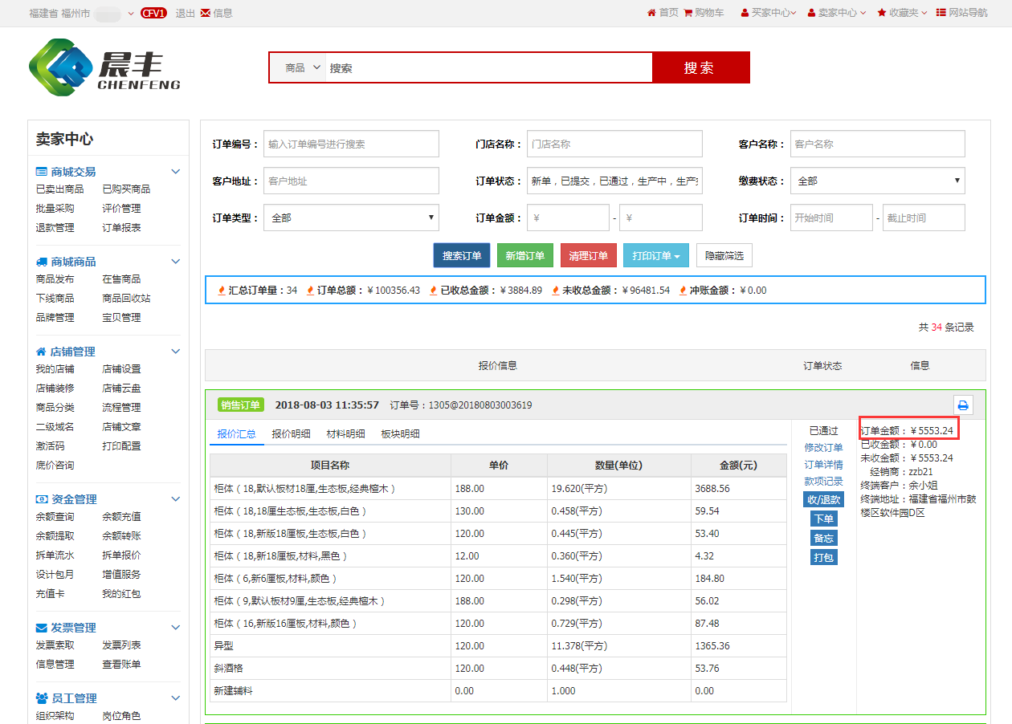Collapse the 商城交易 sidebar section

pos(175,172)
